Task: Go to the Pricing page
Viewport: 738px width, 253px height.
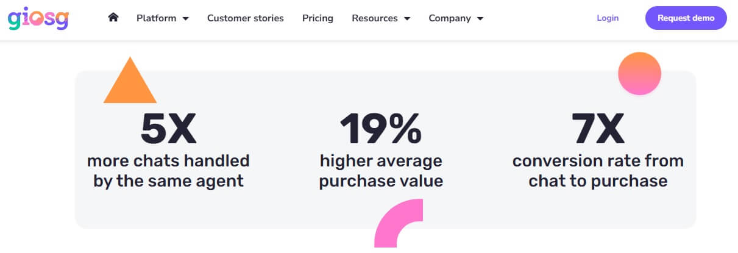Action: tap(318, 18)
